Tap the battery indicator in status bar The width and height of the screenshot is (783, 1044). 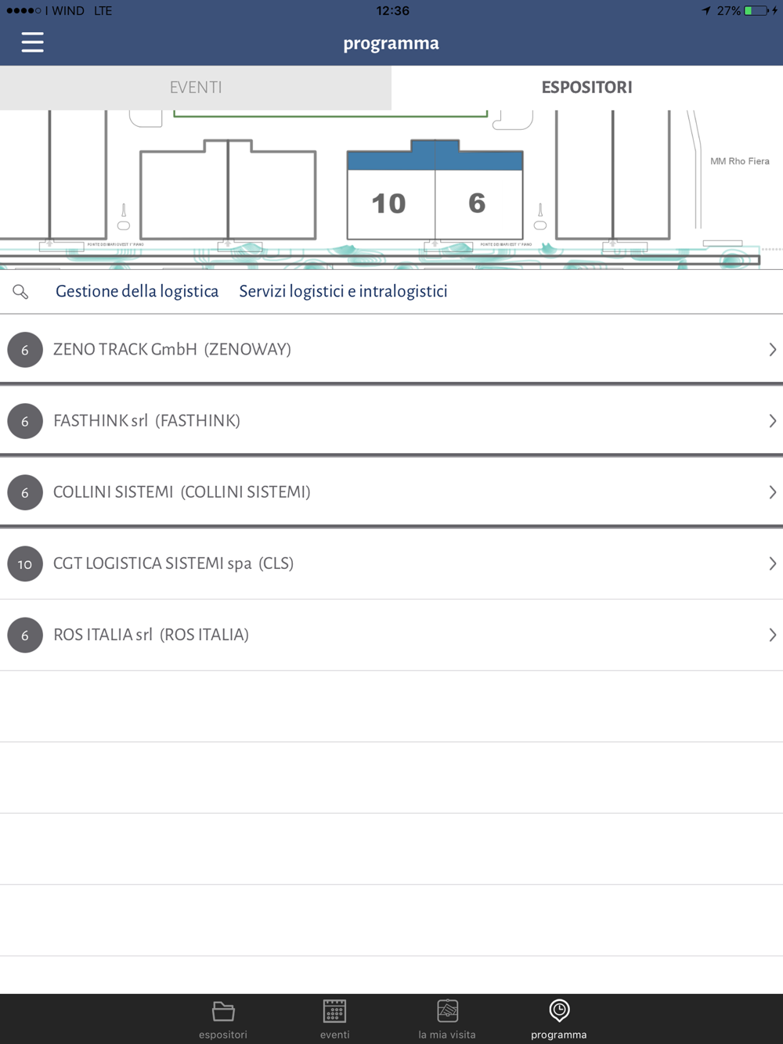click(x=756, y=11)
